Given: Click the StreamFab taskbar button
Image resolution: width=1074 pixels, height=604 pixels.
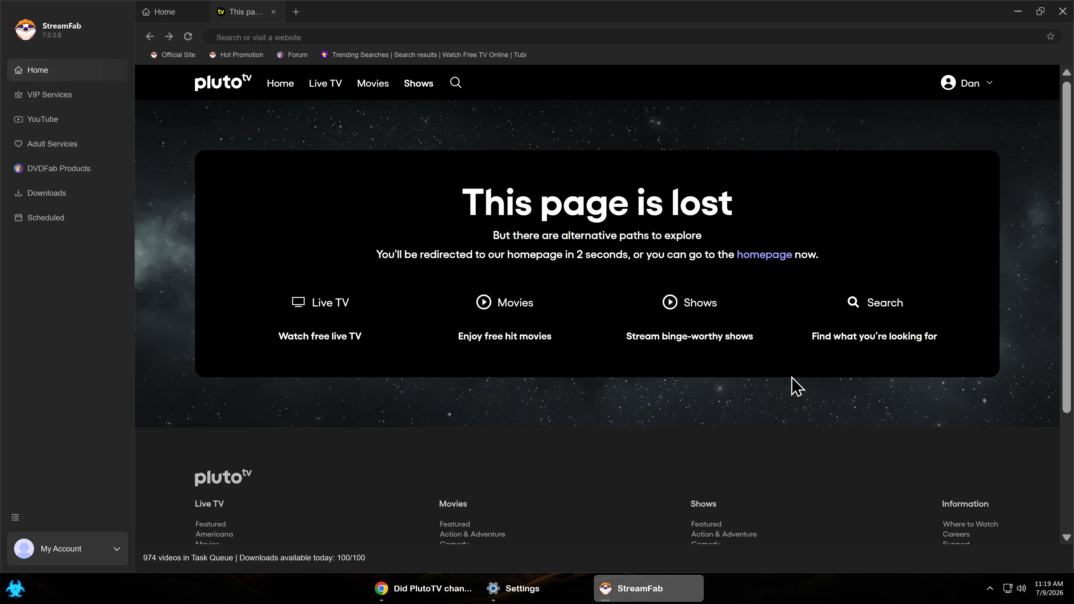Looking at the screenshot, I should [x=648, y=588].
